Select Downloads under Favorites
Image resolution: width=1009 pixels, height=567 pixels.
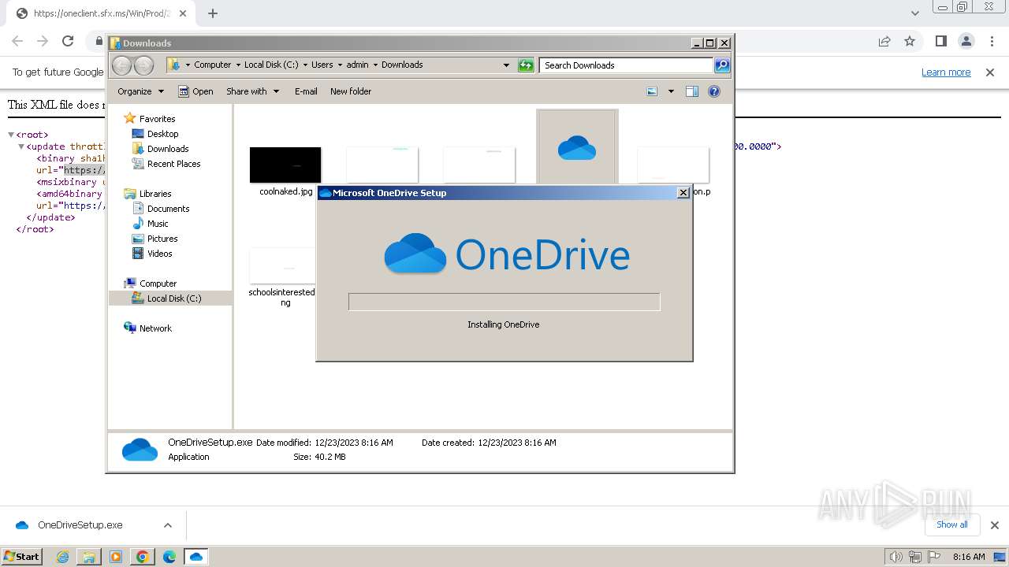click(x=161, y=149)
